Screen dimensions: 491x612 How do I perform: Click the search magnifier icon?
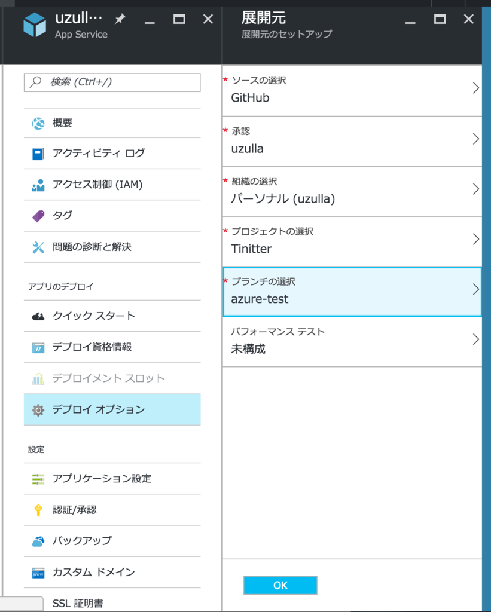point(35,81)
